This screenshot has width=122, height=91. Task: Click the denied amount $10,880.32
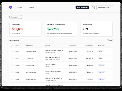point(90,58)
